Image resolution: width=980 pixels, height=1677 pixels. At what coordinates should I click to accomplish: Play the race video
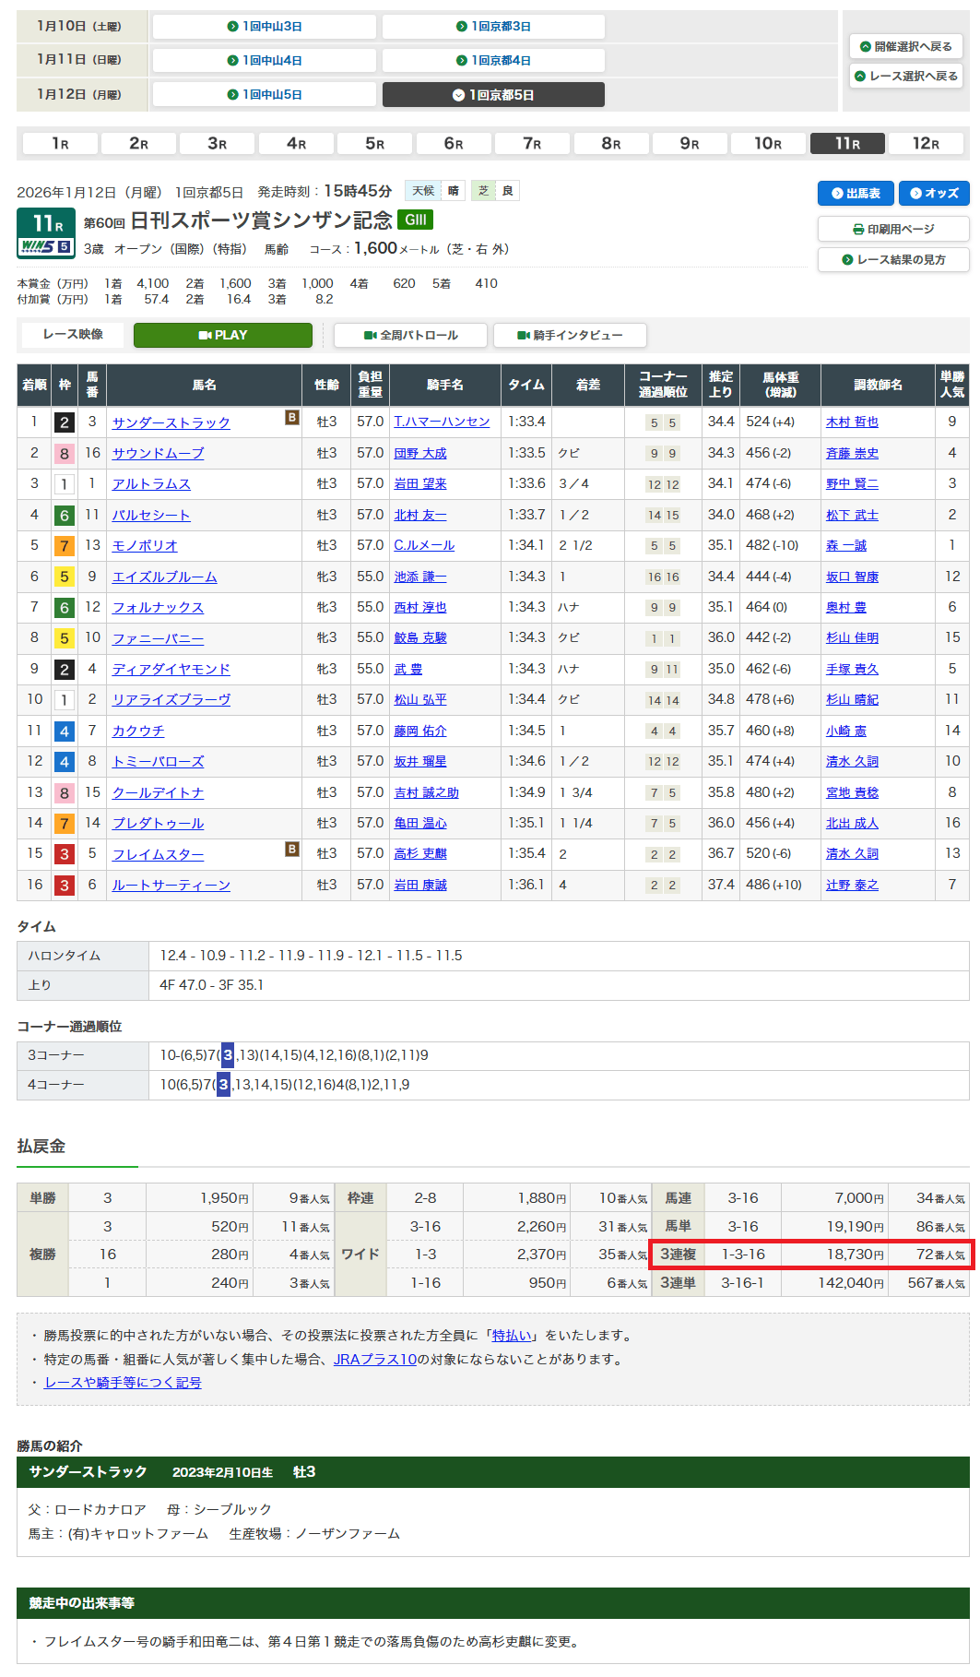[222, 336]
